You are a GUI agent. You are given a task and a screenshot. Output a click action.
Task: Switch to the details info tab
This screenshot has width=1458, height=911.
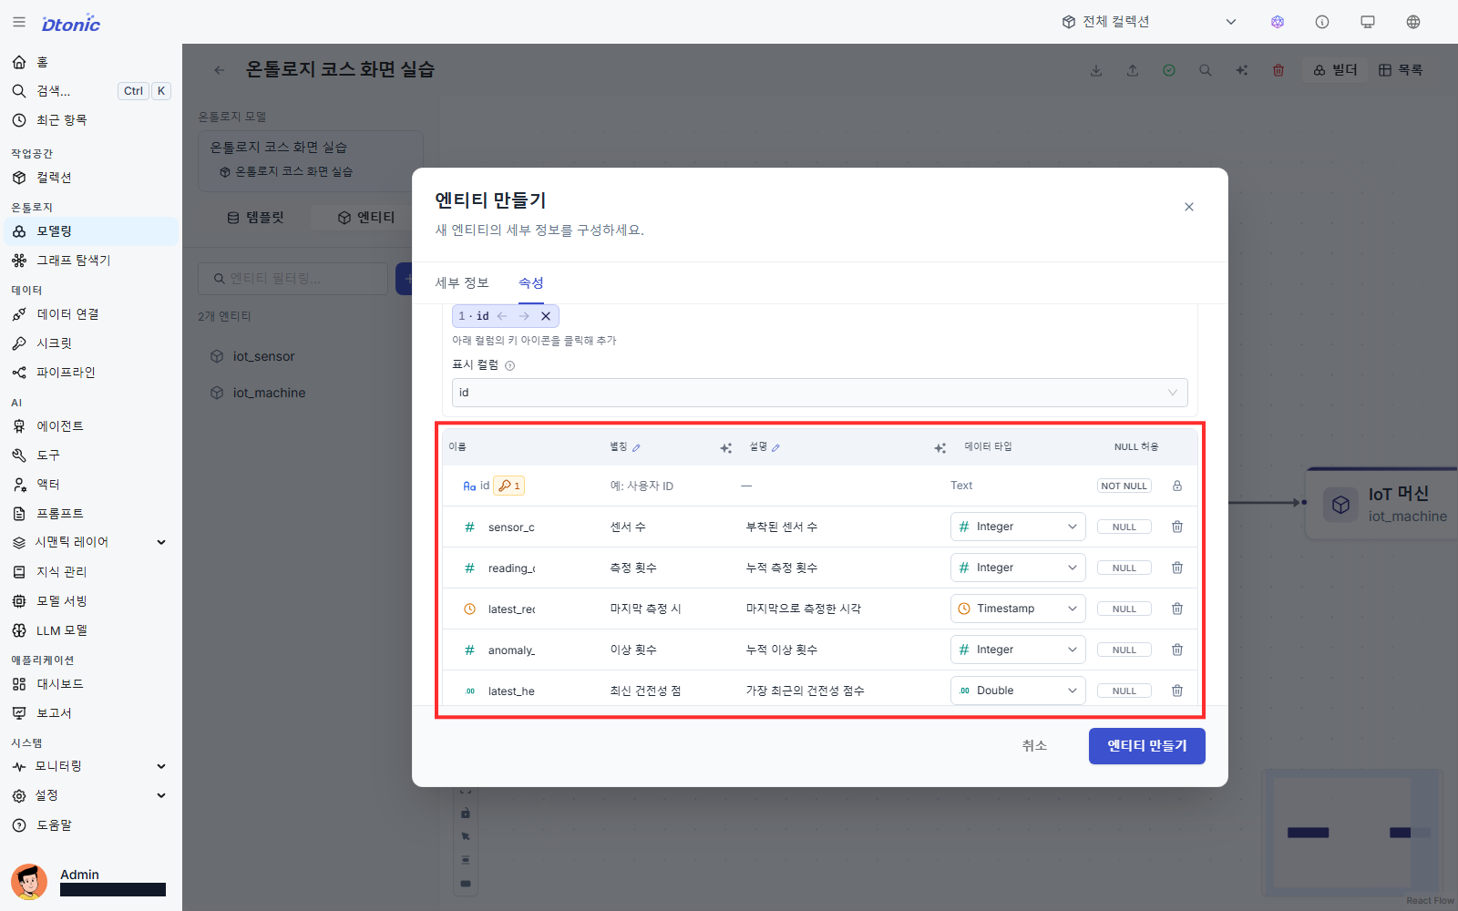[462, 282]
